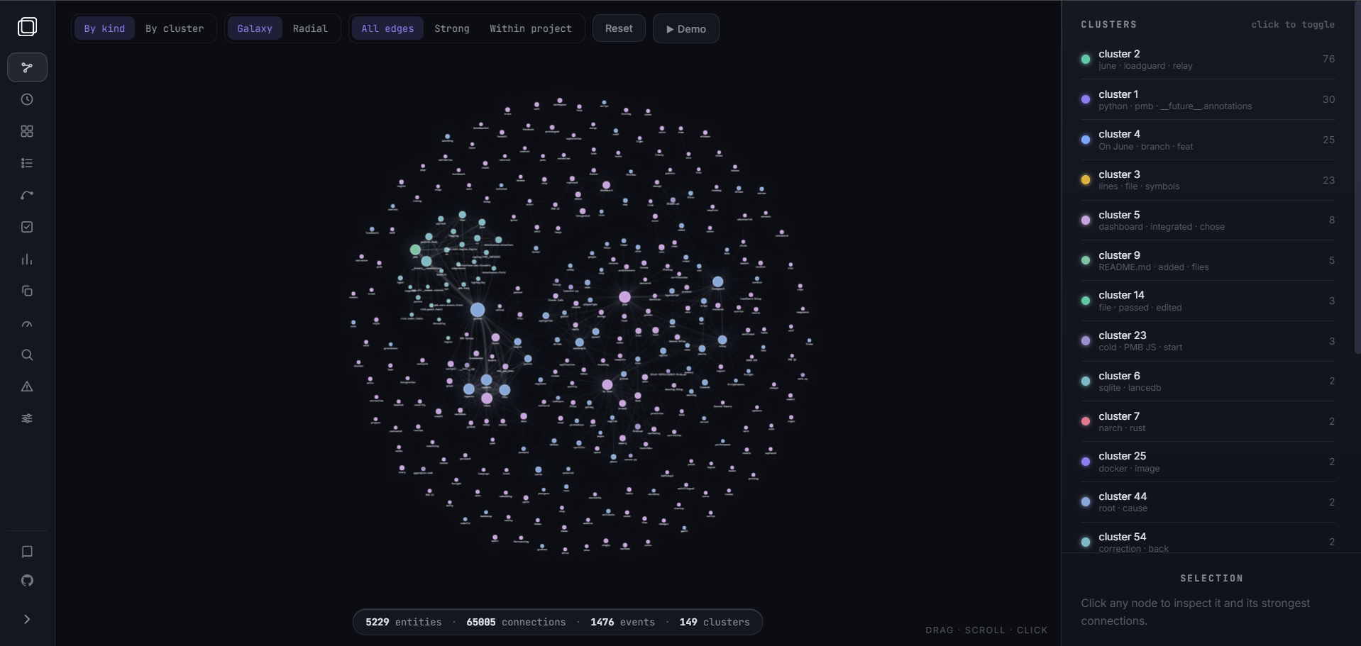Switch coloring to By kind
Viewport: 1361px width, 646px height.
click(104, 28)
